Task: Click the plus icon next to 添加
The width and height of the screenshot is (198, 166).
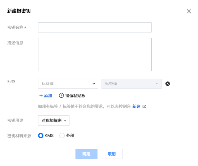Action: coord(41,96)
